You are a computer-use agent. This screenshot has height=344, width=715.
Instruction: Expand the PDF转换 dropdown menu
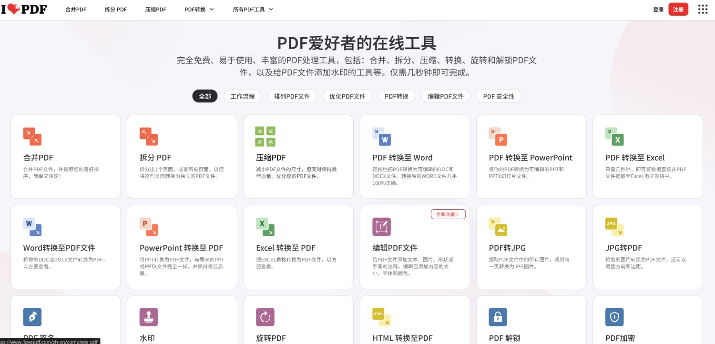199,9
